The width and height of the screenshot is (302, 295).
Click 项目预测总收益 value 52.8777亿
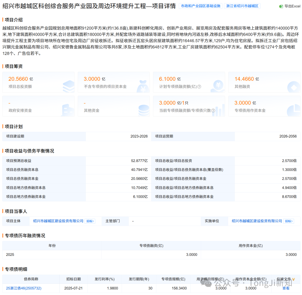[x=139, y=161]
